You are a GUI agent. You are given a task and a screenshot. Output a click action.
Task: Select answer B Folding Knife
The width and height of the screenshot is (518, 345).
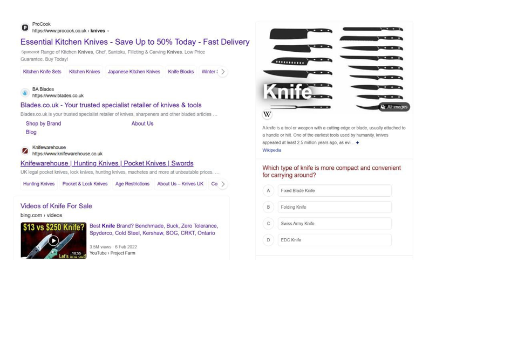[334, 207]
